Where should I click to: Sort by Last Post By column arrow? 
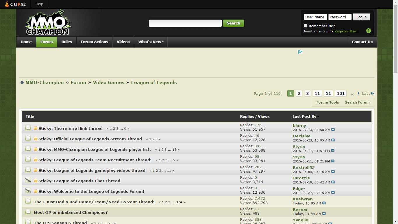318,117
